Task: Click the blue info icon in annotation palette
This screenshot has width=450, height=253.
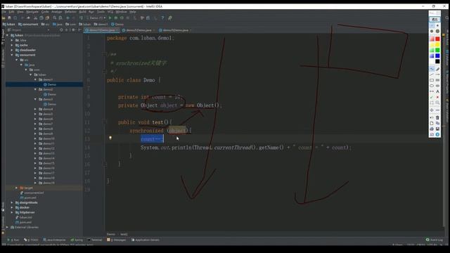Action: click(x=437, y=134)
